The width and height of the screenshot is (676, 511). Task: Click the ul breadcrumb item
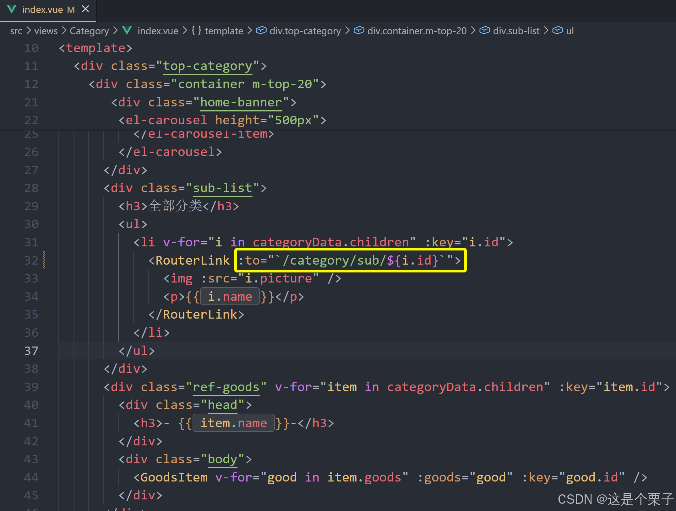point(570,31)
